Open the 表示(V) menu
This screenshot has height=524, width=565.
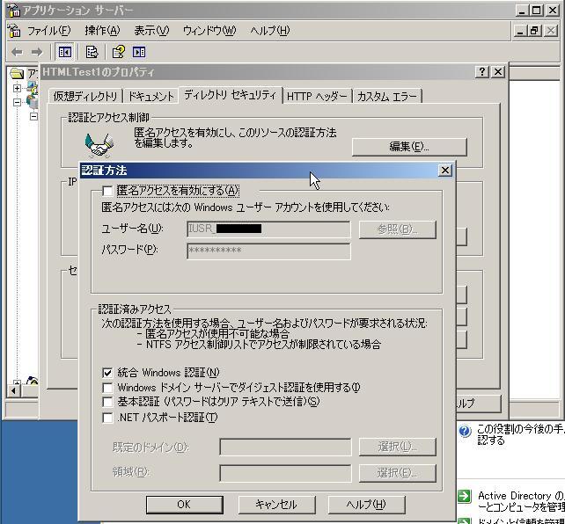[151, 31]
